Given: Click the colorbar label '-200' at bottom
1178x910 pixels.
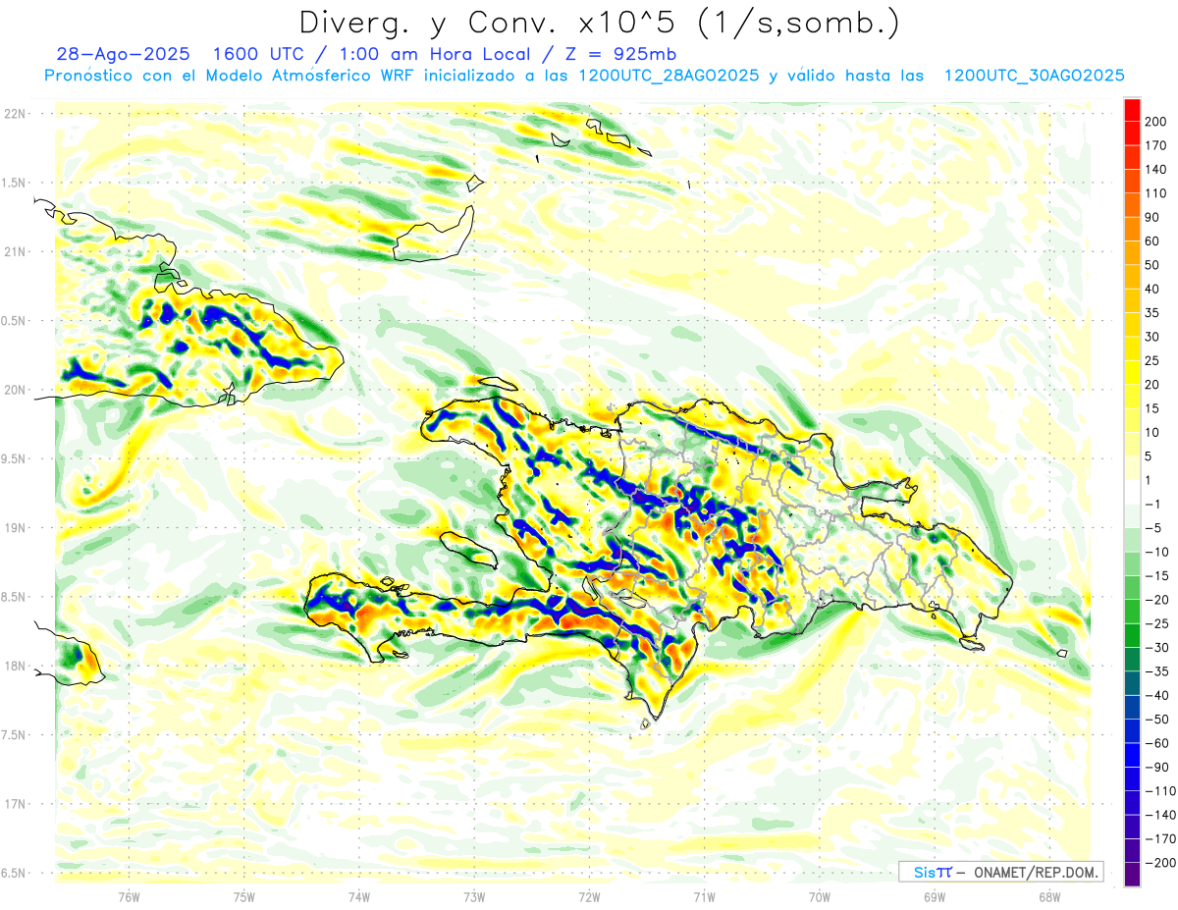Looking at the screenshot, I should click(1159, 863).
